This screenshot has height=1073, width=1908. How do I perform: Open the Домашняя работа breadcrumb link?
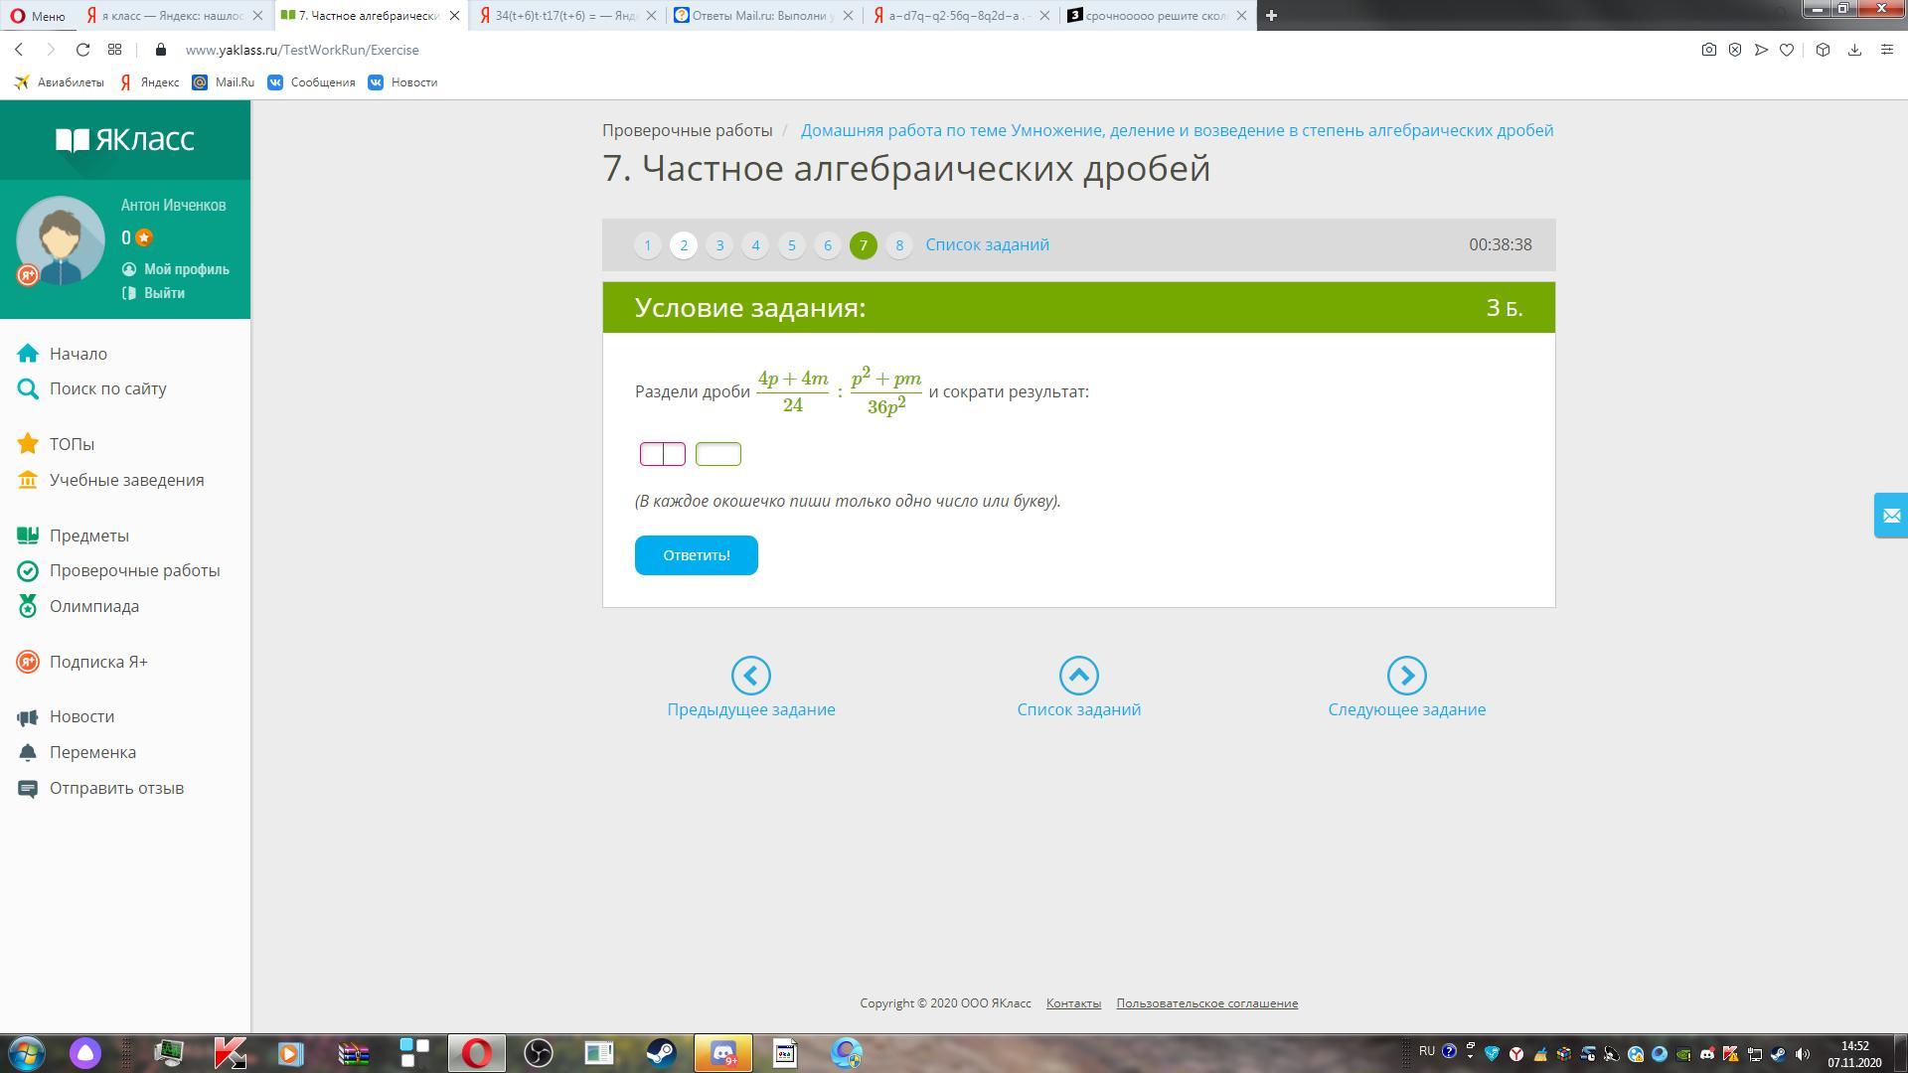[x=1177, y=131]
